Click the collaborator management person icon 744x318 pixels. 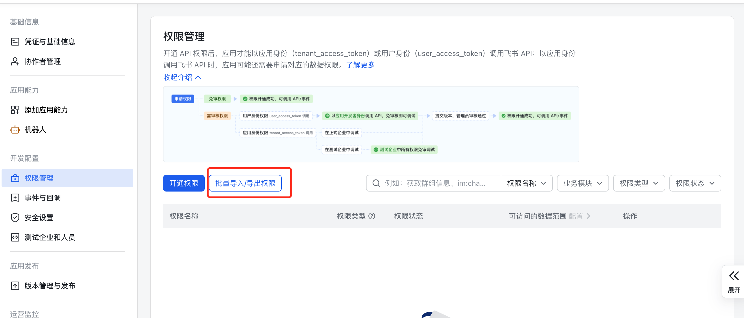15,61
